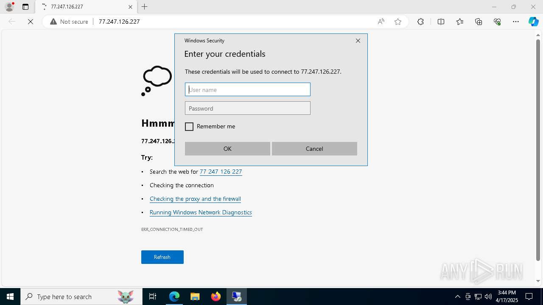
Task: Open Microsoft Edge from the taskbar
Action: [x=174, y=297]
